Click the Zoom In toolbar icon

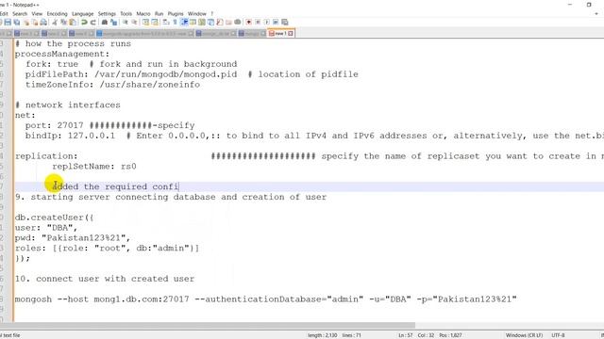[x=126, y=23]
